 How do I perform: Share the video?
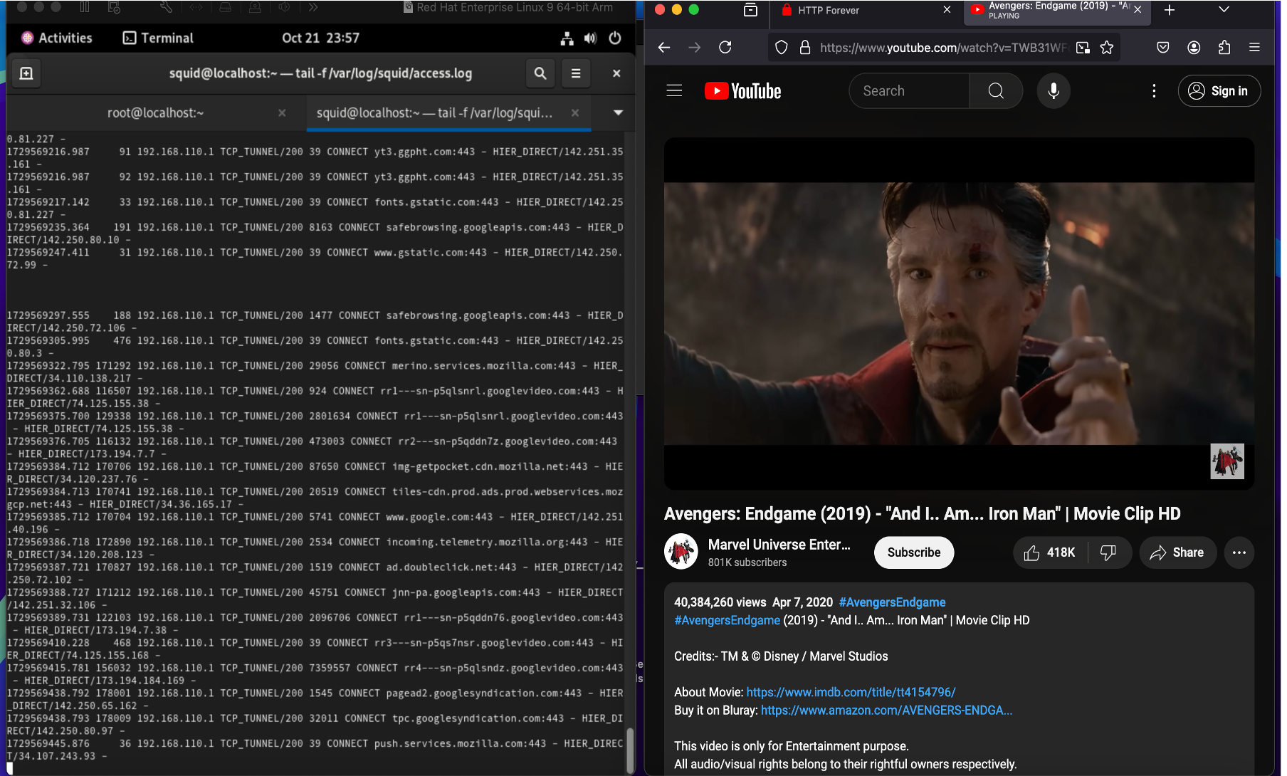tap(1177, 552)
